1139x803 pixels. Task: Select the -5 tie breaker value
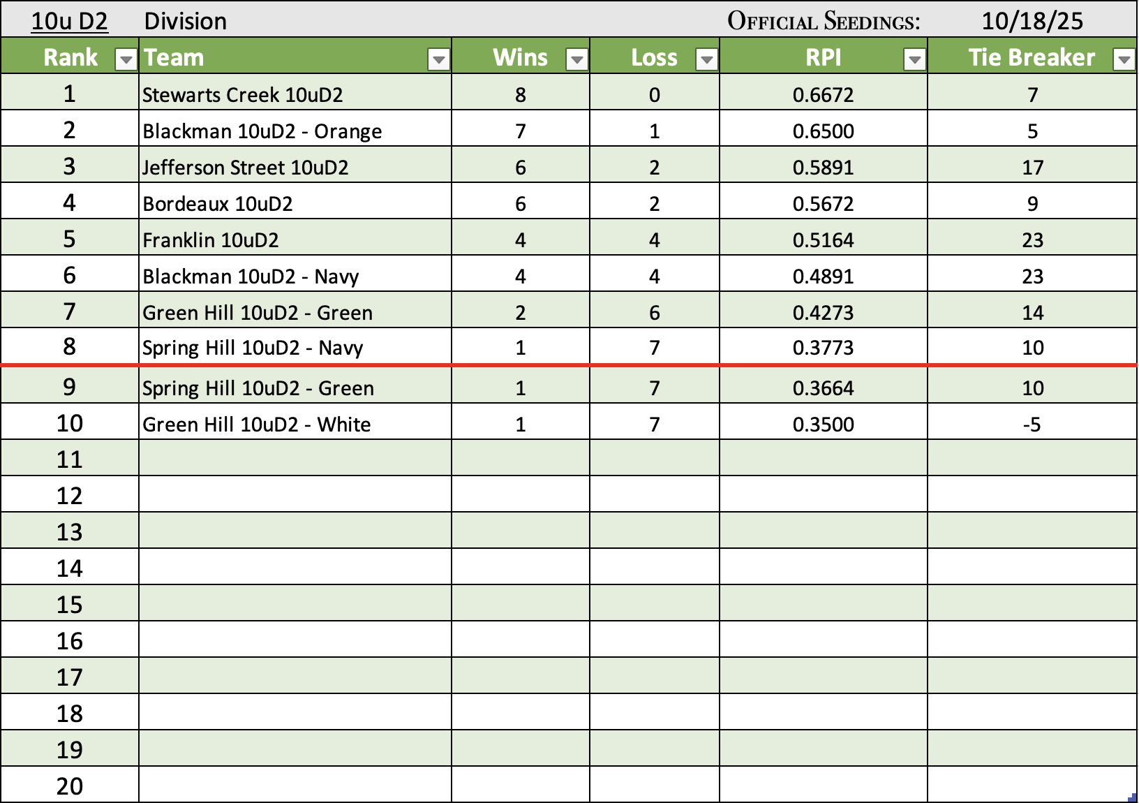(1032, 425)
